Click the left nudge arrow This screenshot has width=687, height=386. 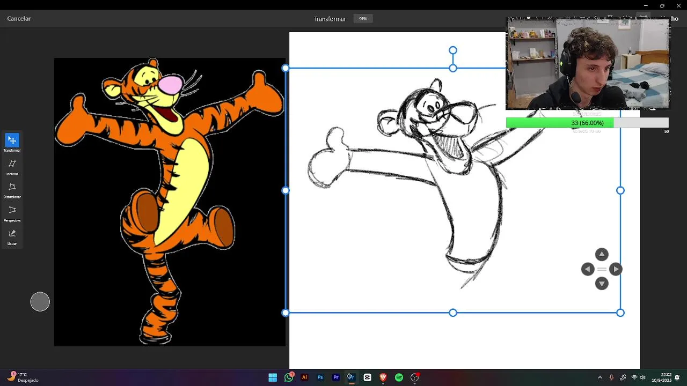588,269
